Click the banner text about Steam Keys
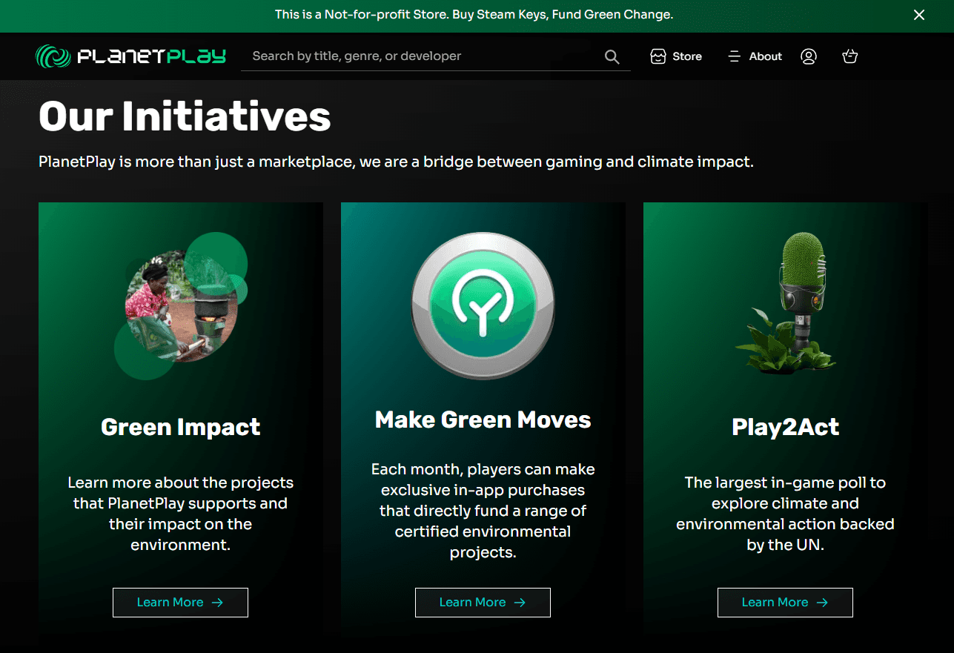Viewport: 954px width, 653px height. [x=474, y=15]
